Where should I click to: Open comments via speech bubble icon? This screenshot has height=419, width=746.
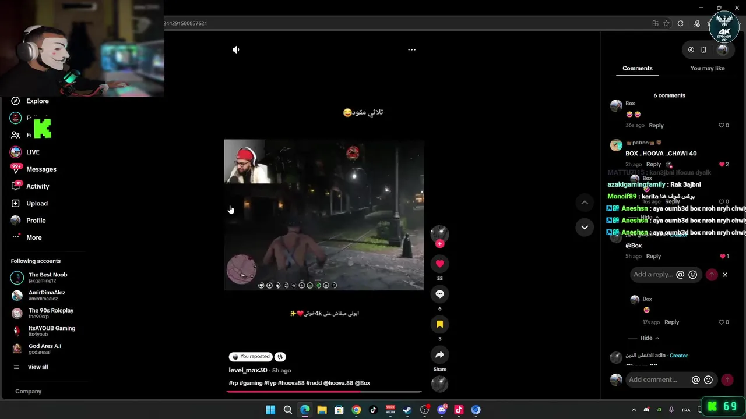(x=439, y=294)
